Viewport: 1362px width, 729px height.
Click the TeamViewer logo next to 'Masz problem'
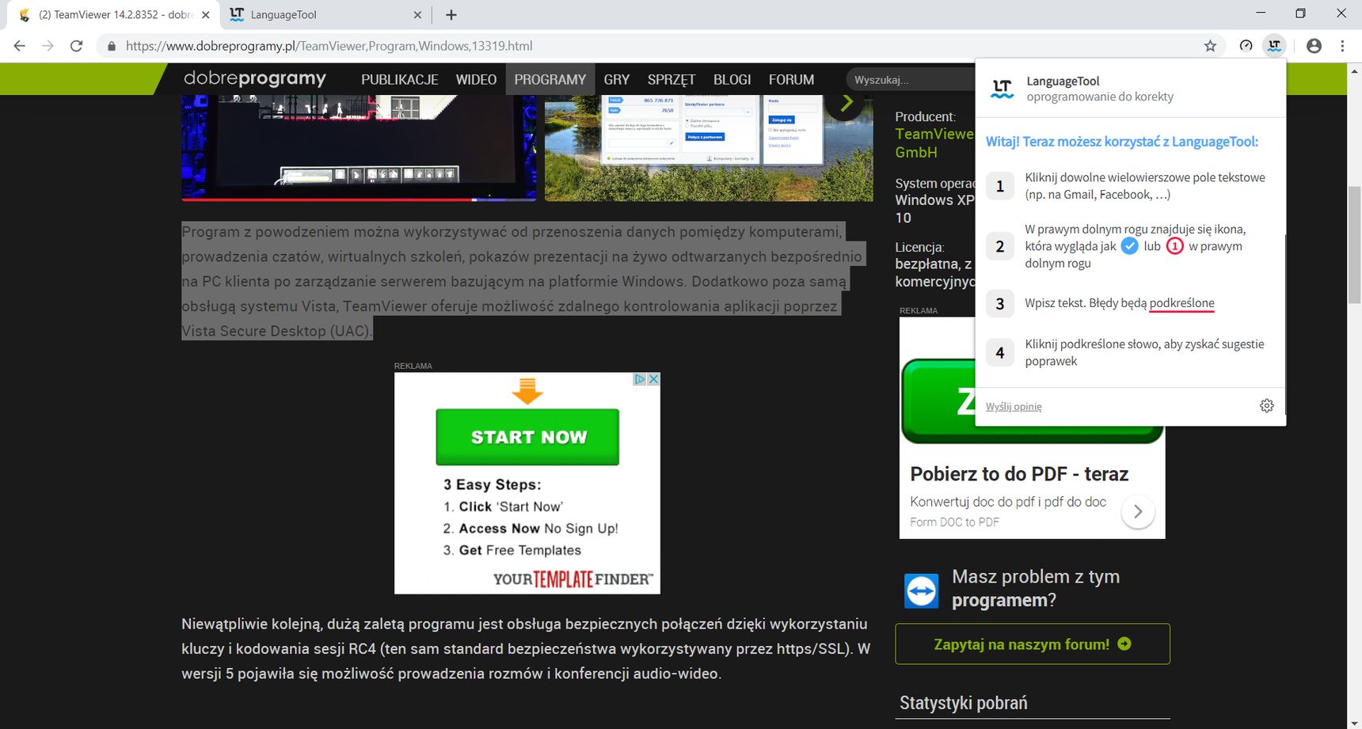922,590
